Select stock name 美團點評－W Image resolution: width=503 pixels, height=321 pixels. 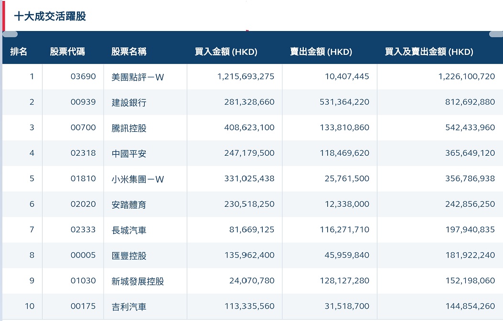coord(138,77)
